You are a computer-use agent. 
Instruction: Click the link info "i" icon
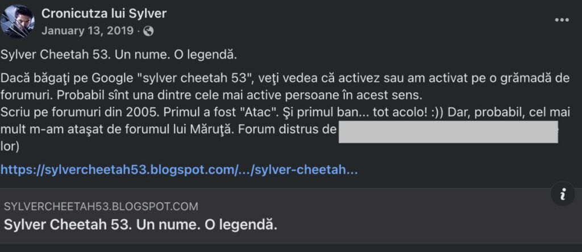coord(563,194)
